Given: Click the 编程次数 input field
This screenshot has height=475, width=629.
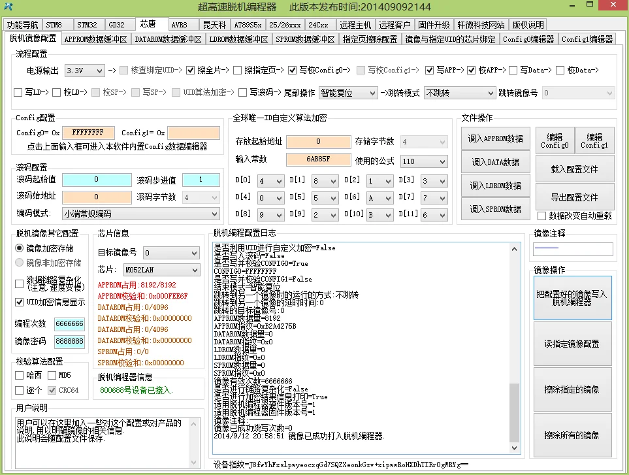Looking at the screenshot, I should point(69,324).
